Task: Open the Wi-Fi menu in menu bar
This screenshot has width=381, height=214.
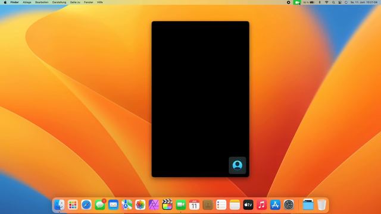Action: point(327,2)
